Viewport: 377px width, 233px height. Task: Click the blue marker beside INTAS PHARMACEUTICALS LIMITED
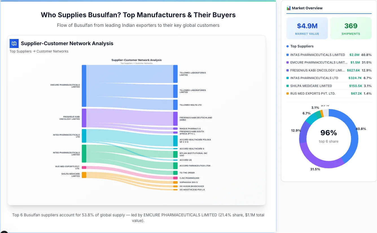(x=288, y=55)
